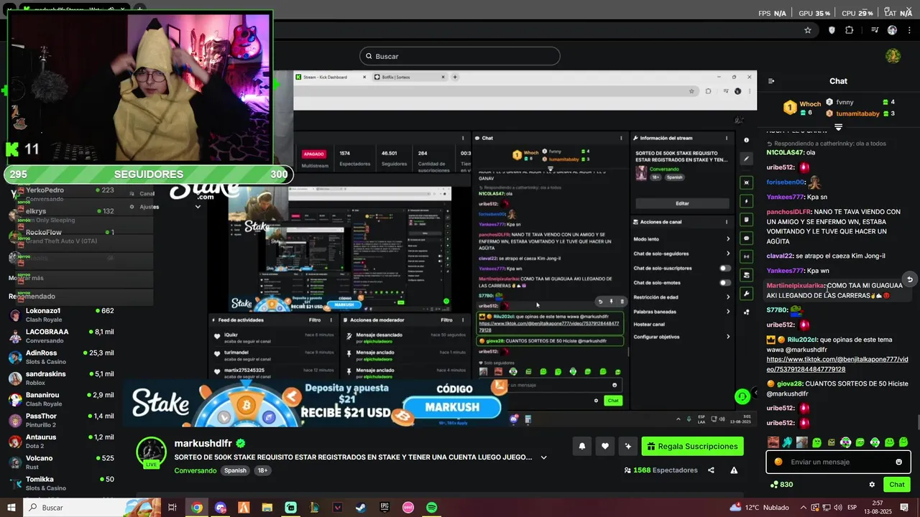
Task: Open chat settings gear icon
Action: pos(872,485)
